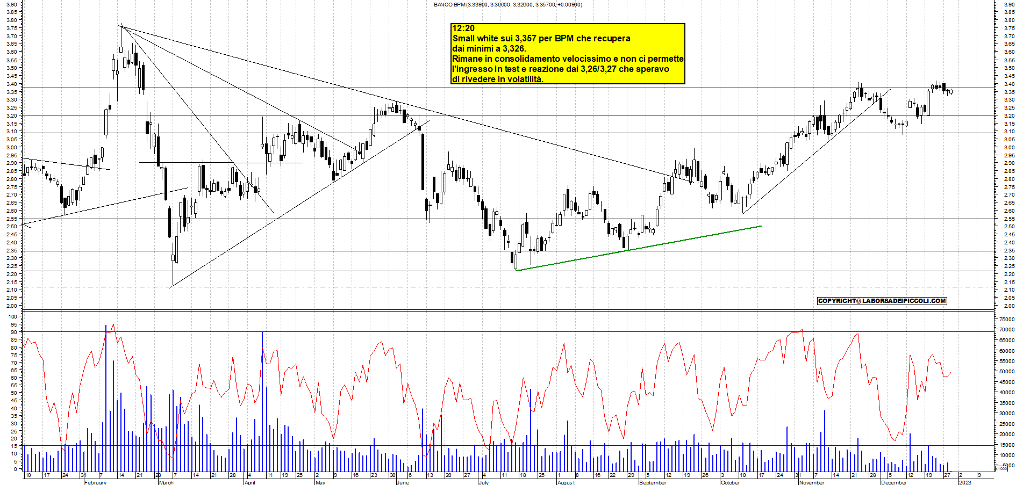Click the September month label on time axis

coord(653,482)
